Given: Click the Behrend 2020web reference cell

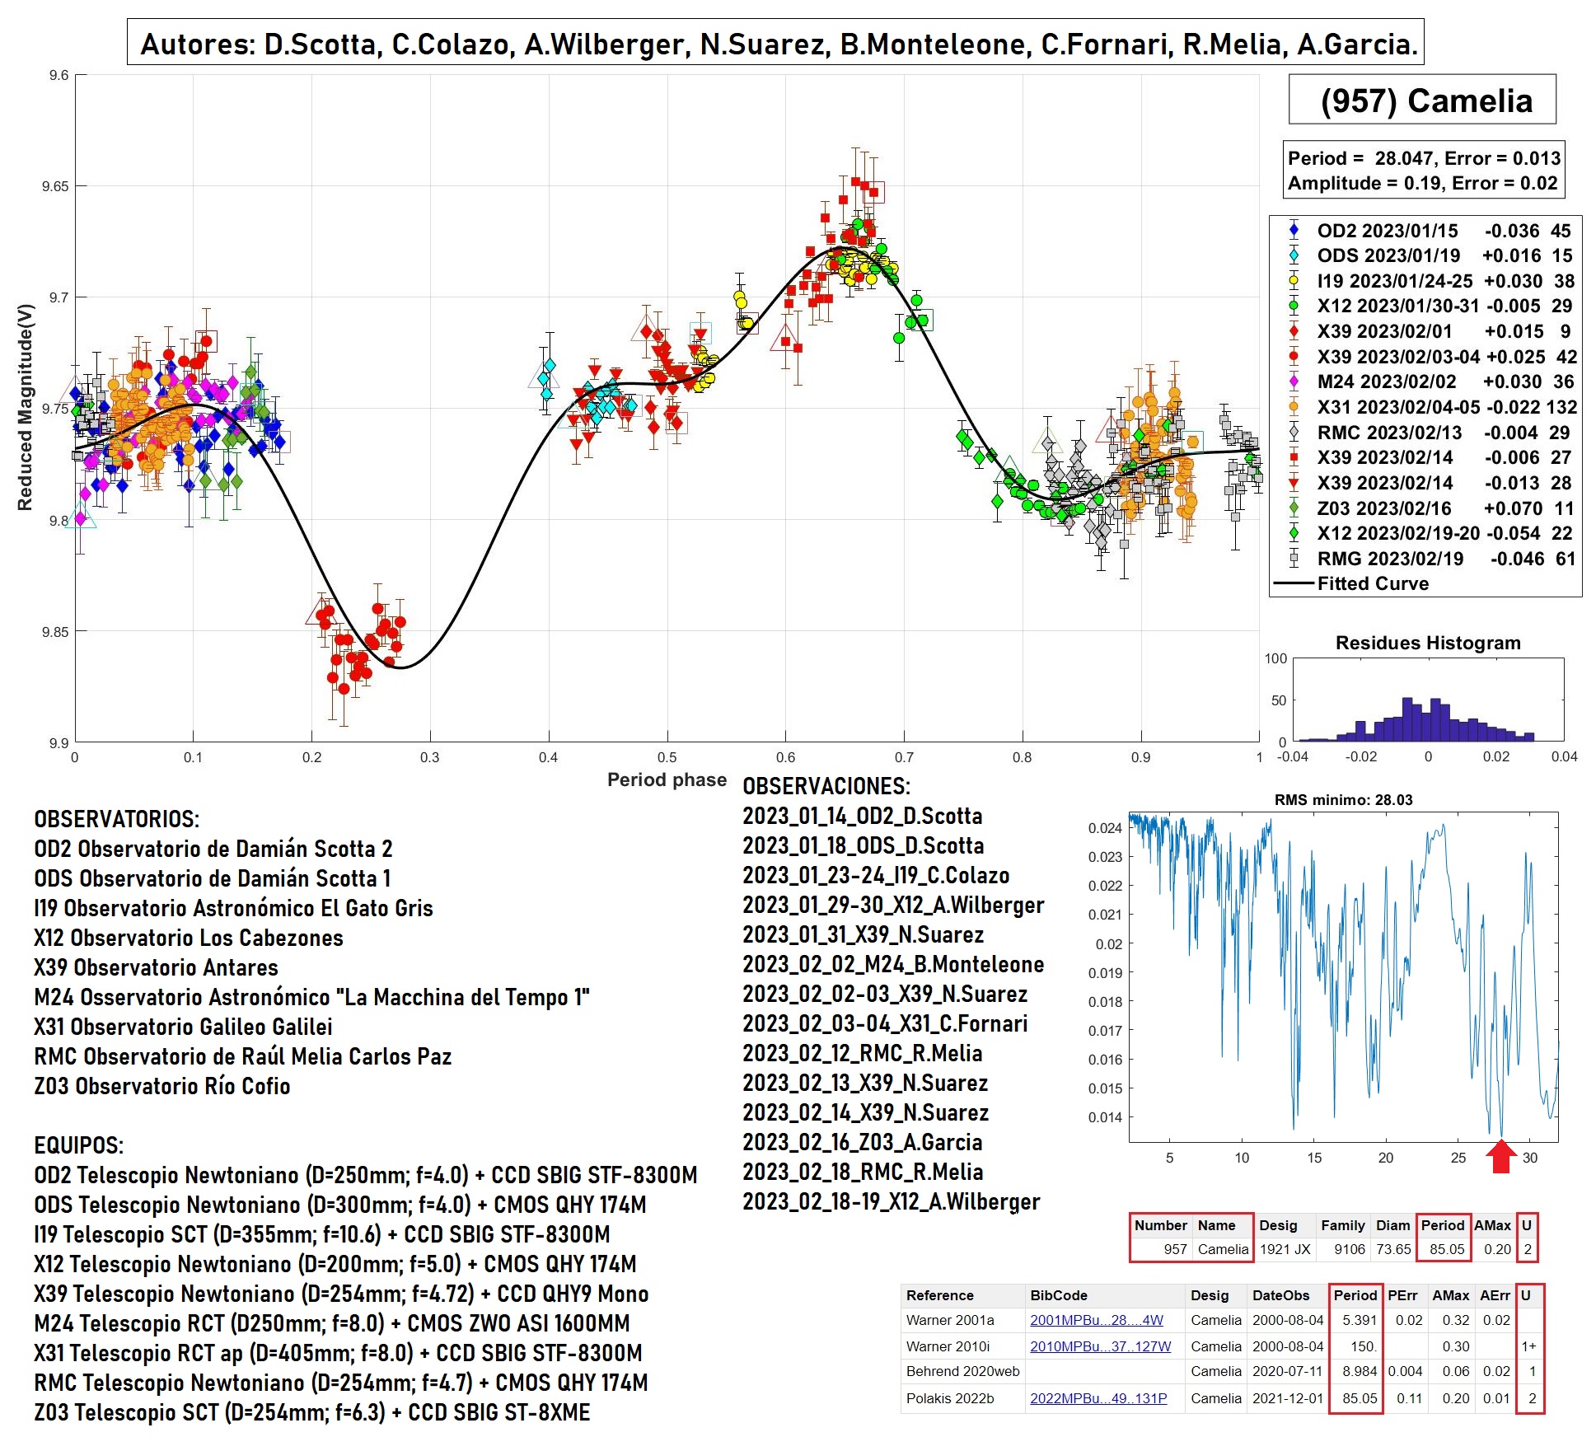Looking at the screenshot, I should click(x=962, y=1371).
